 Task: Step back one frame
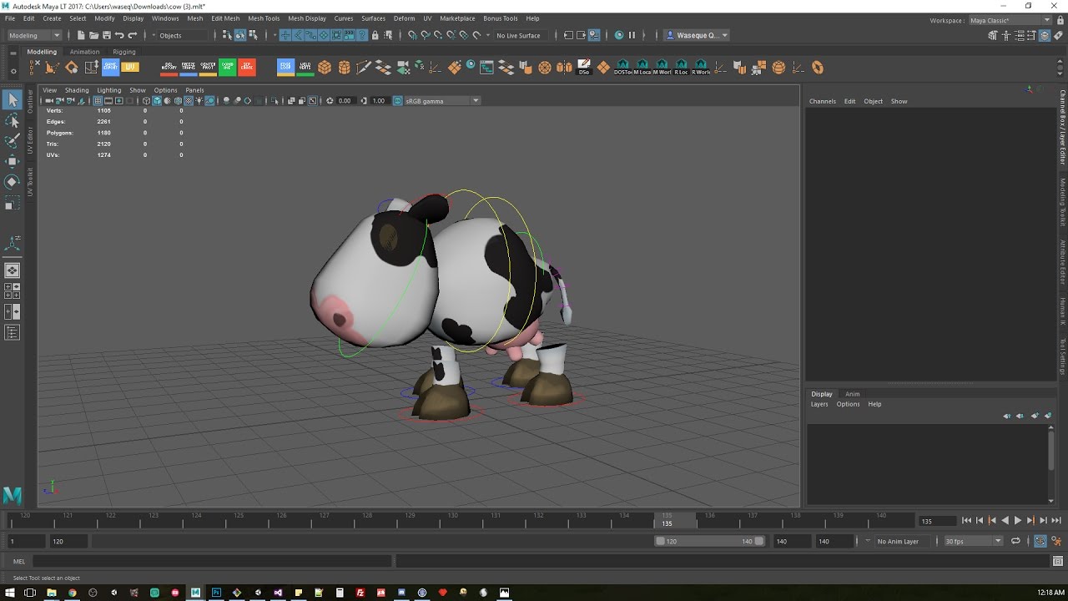(x=980, y=521)
